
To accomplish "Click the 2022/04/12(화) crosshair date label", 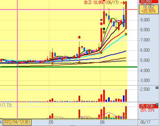I will click(17, 122).
